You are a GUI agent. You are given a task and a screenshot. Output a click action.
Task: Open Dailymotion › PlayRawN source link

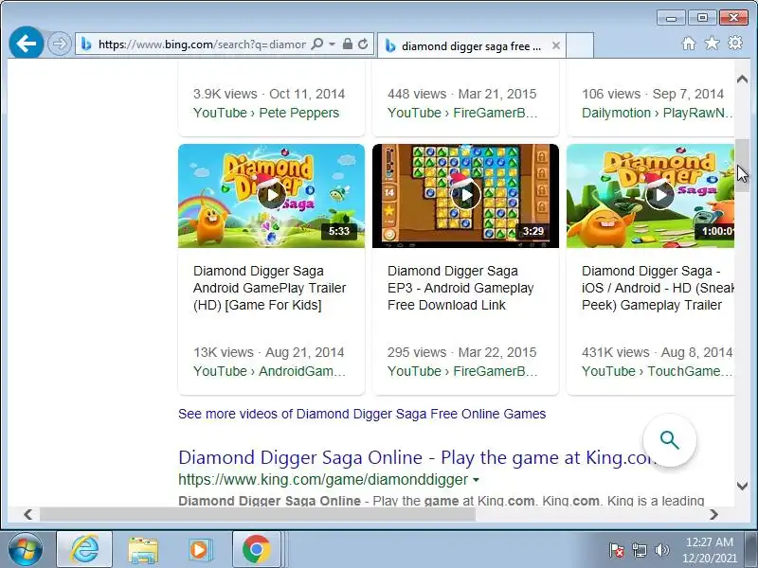coord(658,113)
